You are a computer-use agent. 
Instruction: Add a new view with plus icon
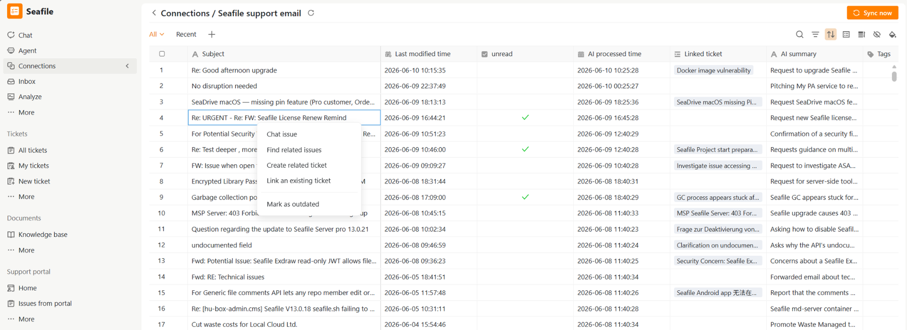(x=212, y=34)
